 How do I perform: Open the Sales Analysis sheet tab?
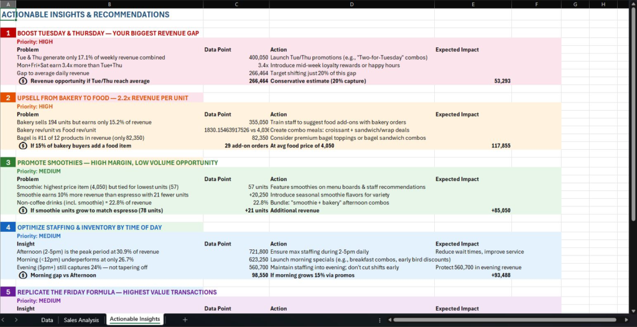point(81,320)
